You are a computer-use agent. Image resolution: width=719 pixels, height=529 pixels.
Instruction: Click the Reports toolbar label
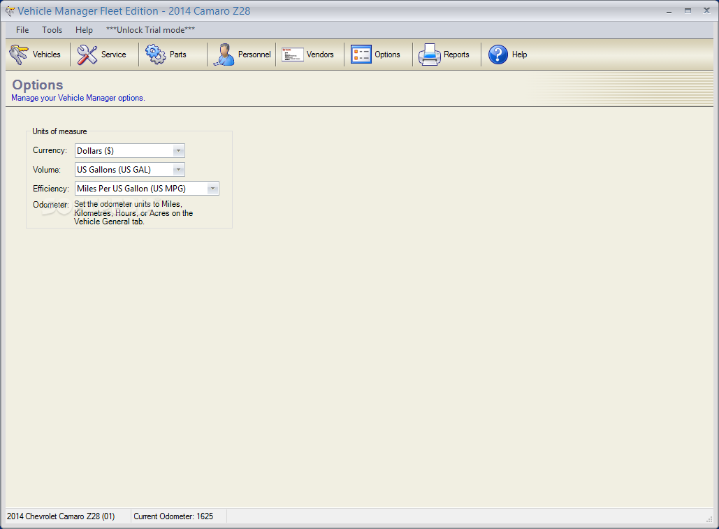click(456, 55)
